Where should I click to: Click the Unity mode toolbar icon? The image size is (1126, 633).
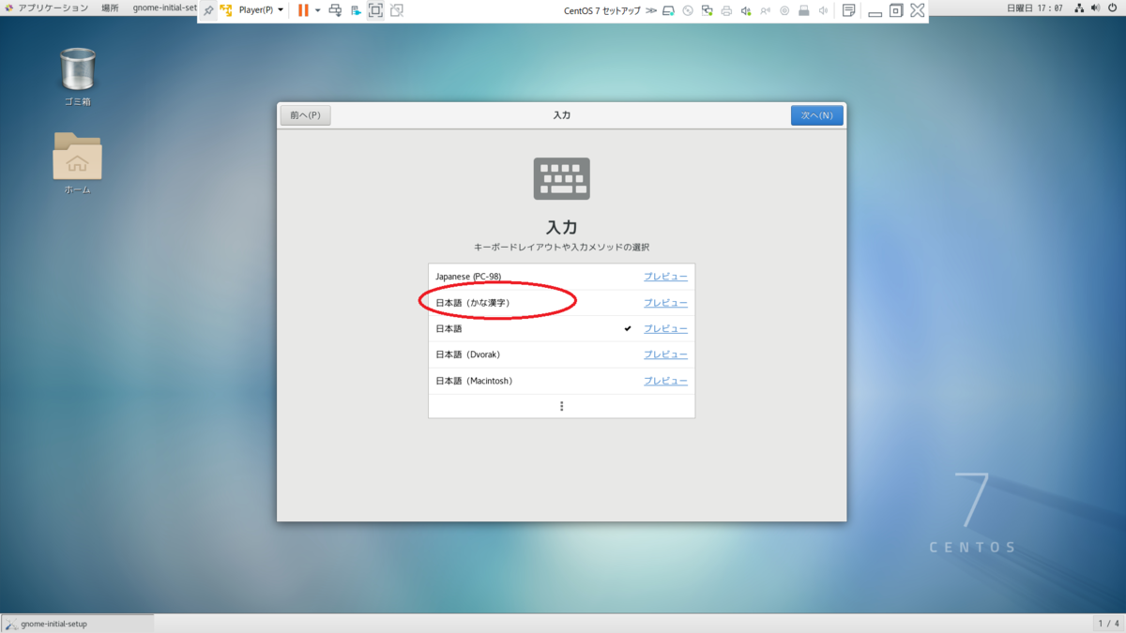[397, 10]
